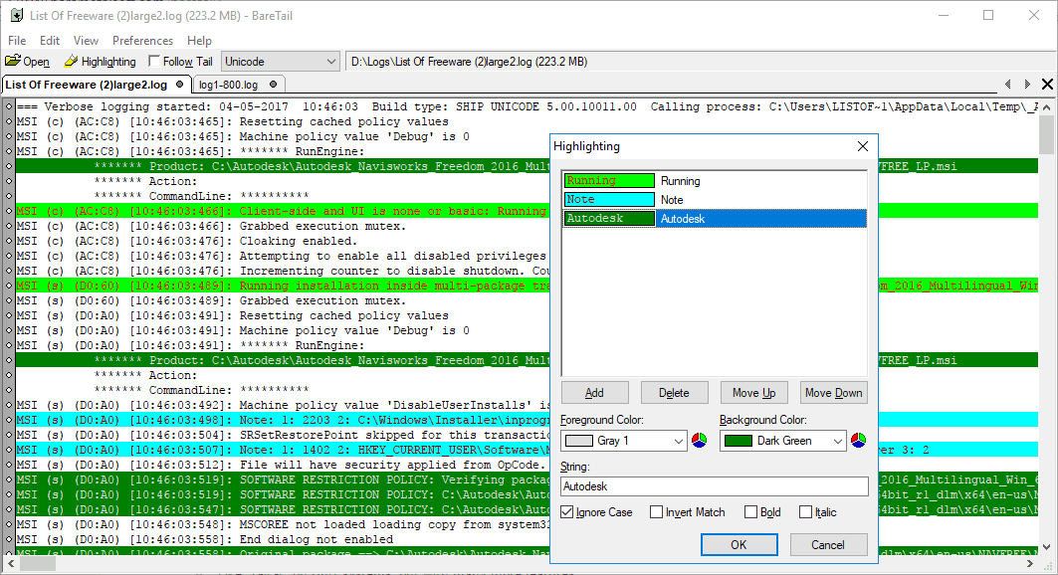
Task: Open the File menu
Action: pos(17,41)
